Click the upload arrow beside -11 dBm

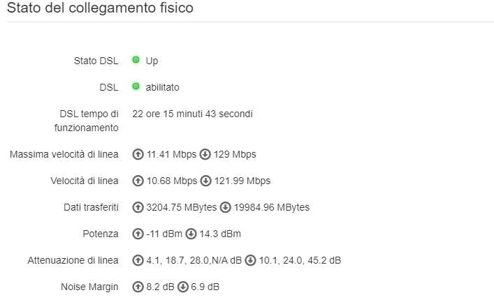[138, 234]
